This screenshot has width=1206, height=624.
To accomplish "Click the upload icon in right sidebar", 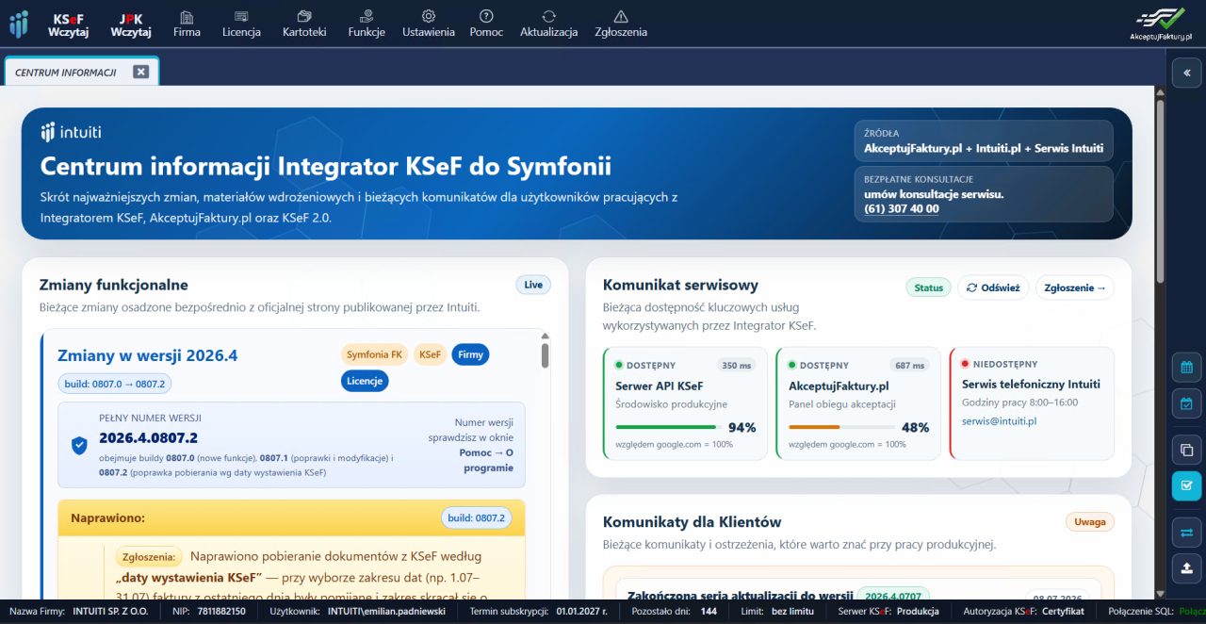I will [x=1186, y=568].
